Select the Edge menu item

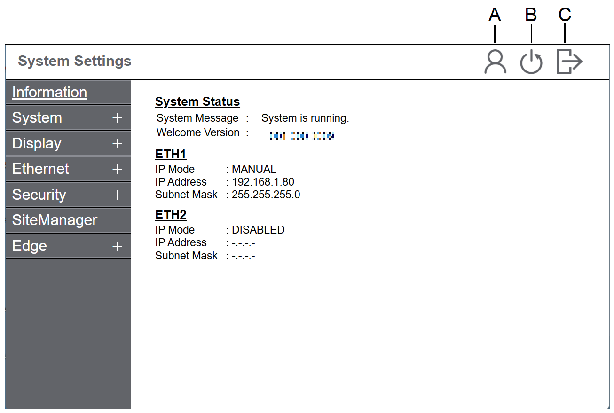pyautogui.click(x=30, y=246)
